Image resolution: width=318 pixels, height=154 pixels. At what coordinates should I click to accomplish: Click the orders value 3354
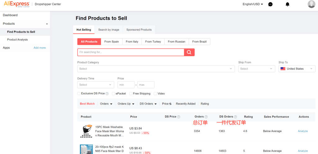coord(197,131)
